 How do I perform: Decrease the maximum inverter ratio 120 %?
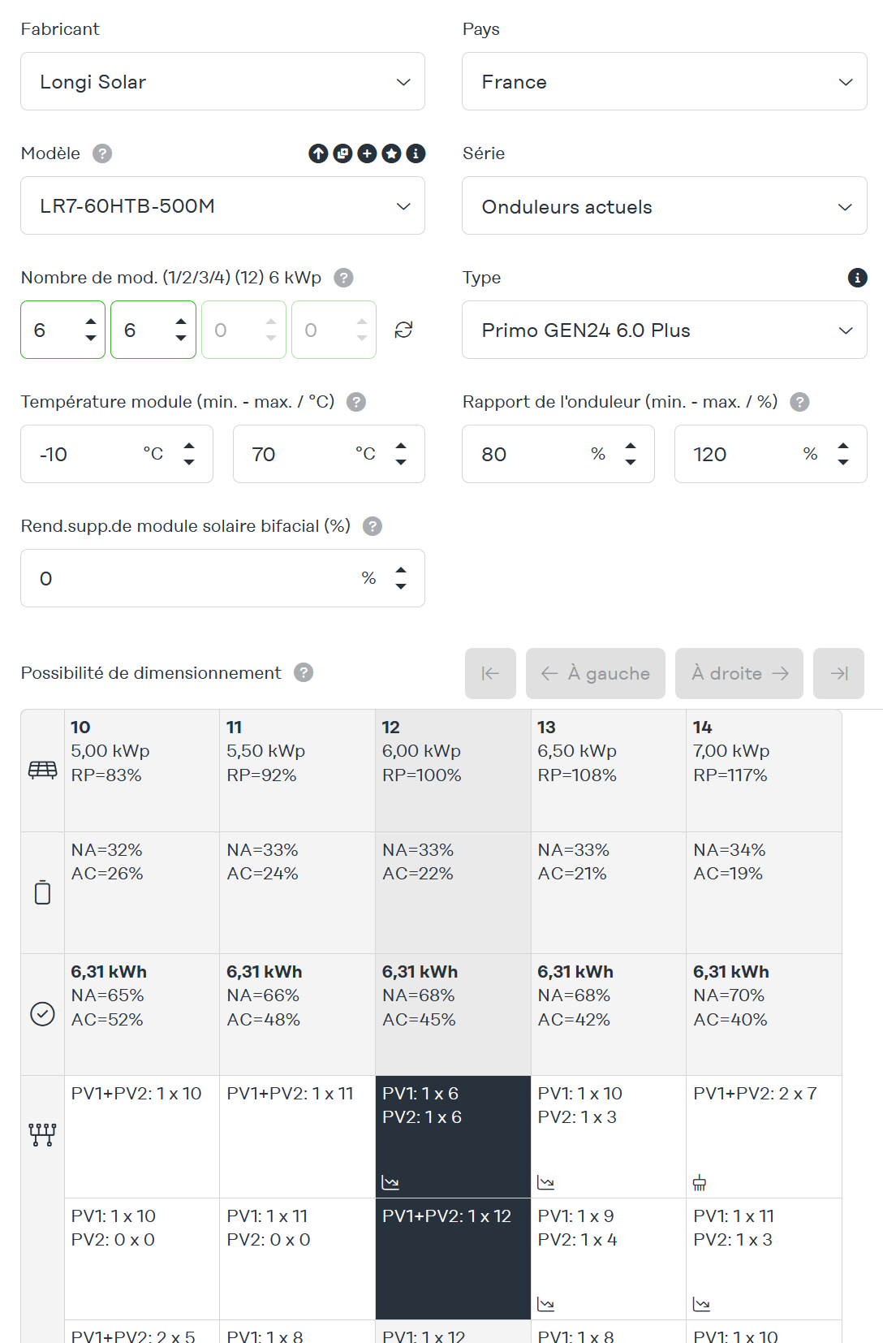tap(843, 461)
